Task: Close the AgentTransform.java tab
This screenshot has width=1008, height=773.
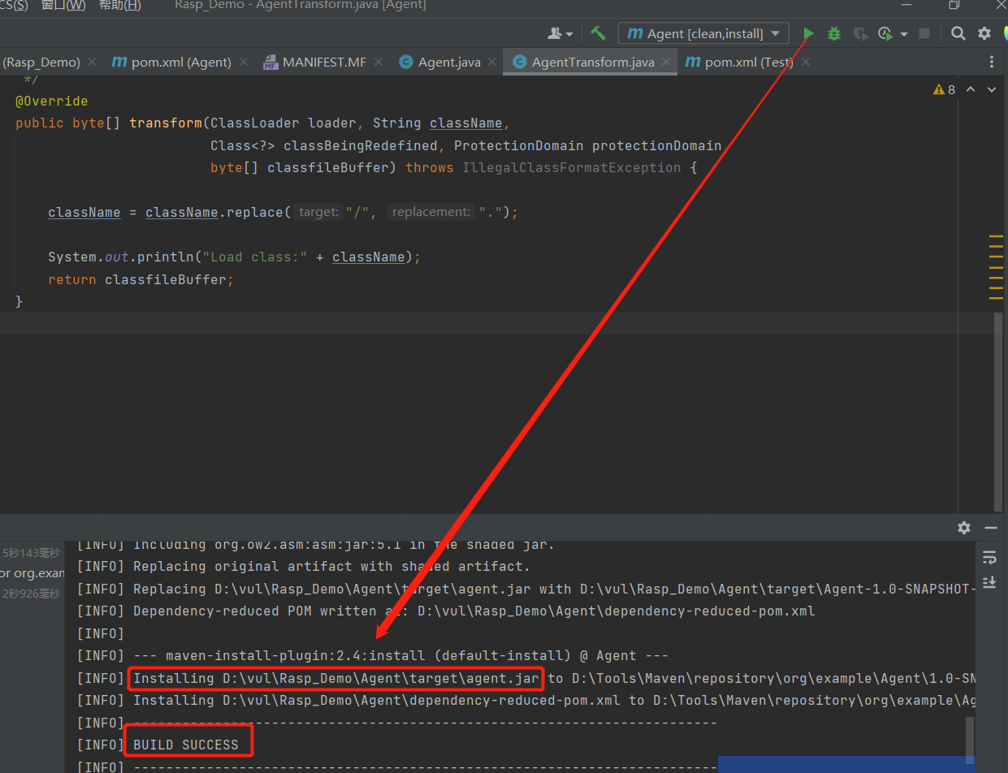Action: 665,62
